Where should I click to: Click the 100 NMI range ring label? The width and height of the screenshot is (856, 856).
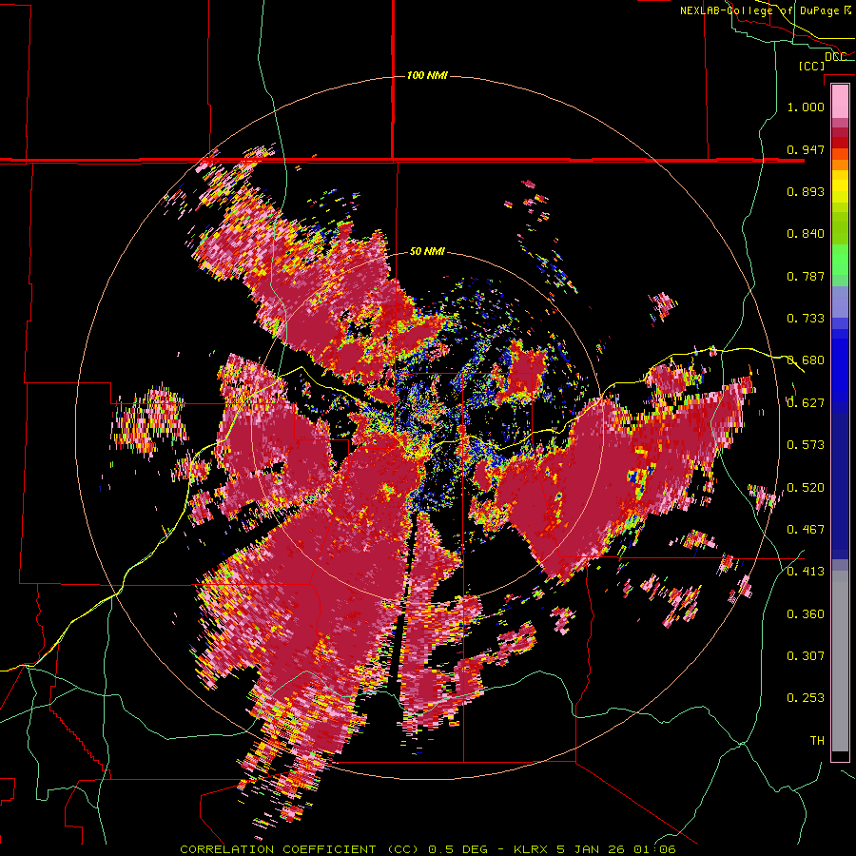pos(427,75)
